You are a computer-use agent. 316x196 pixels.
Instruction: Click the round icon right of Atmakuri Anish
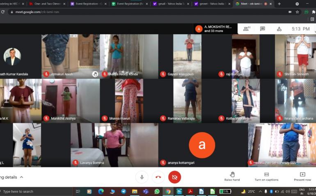click(95, 74)
